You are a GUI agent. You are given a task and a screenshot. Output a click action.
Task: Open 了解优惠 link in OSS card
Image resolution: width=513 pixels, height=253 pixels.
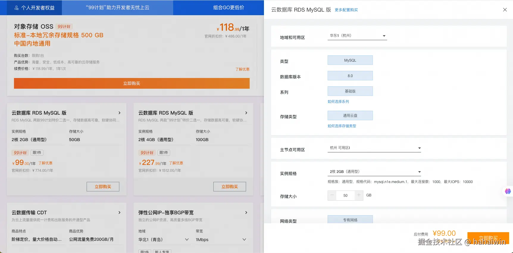[243, 69]
